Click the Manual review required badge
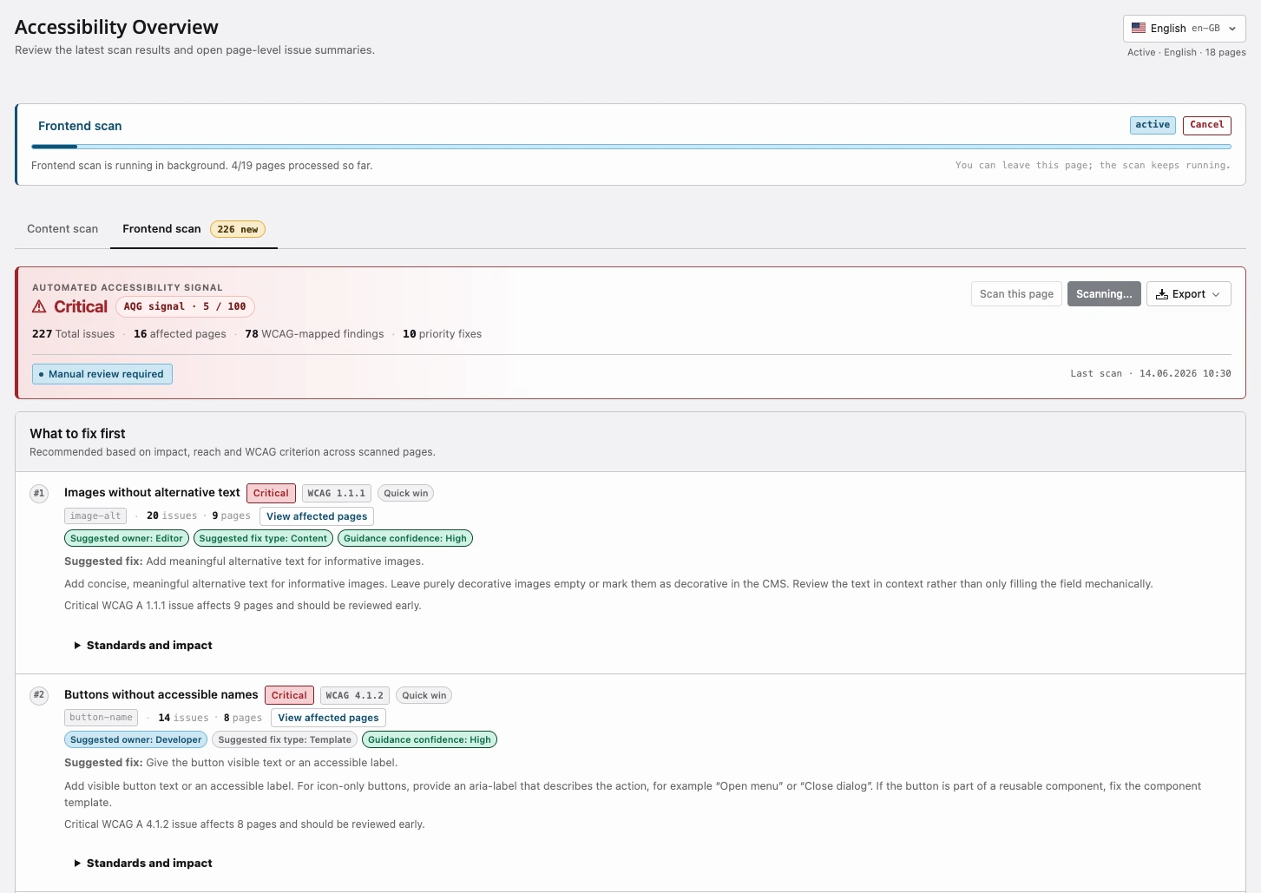Viewport: 1261px width, 893px height. [x=102, y=374]
